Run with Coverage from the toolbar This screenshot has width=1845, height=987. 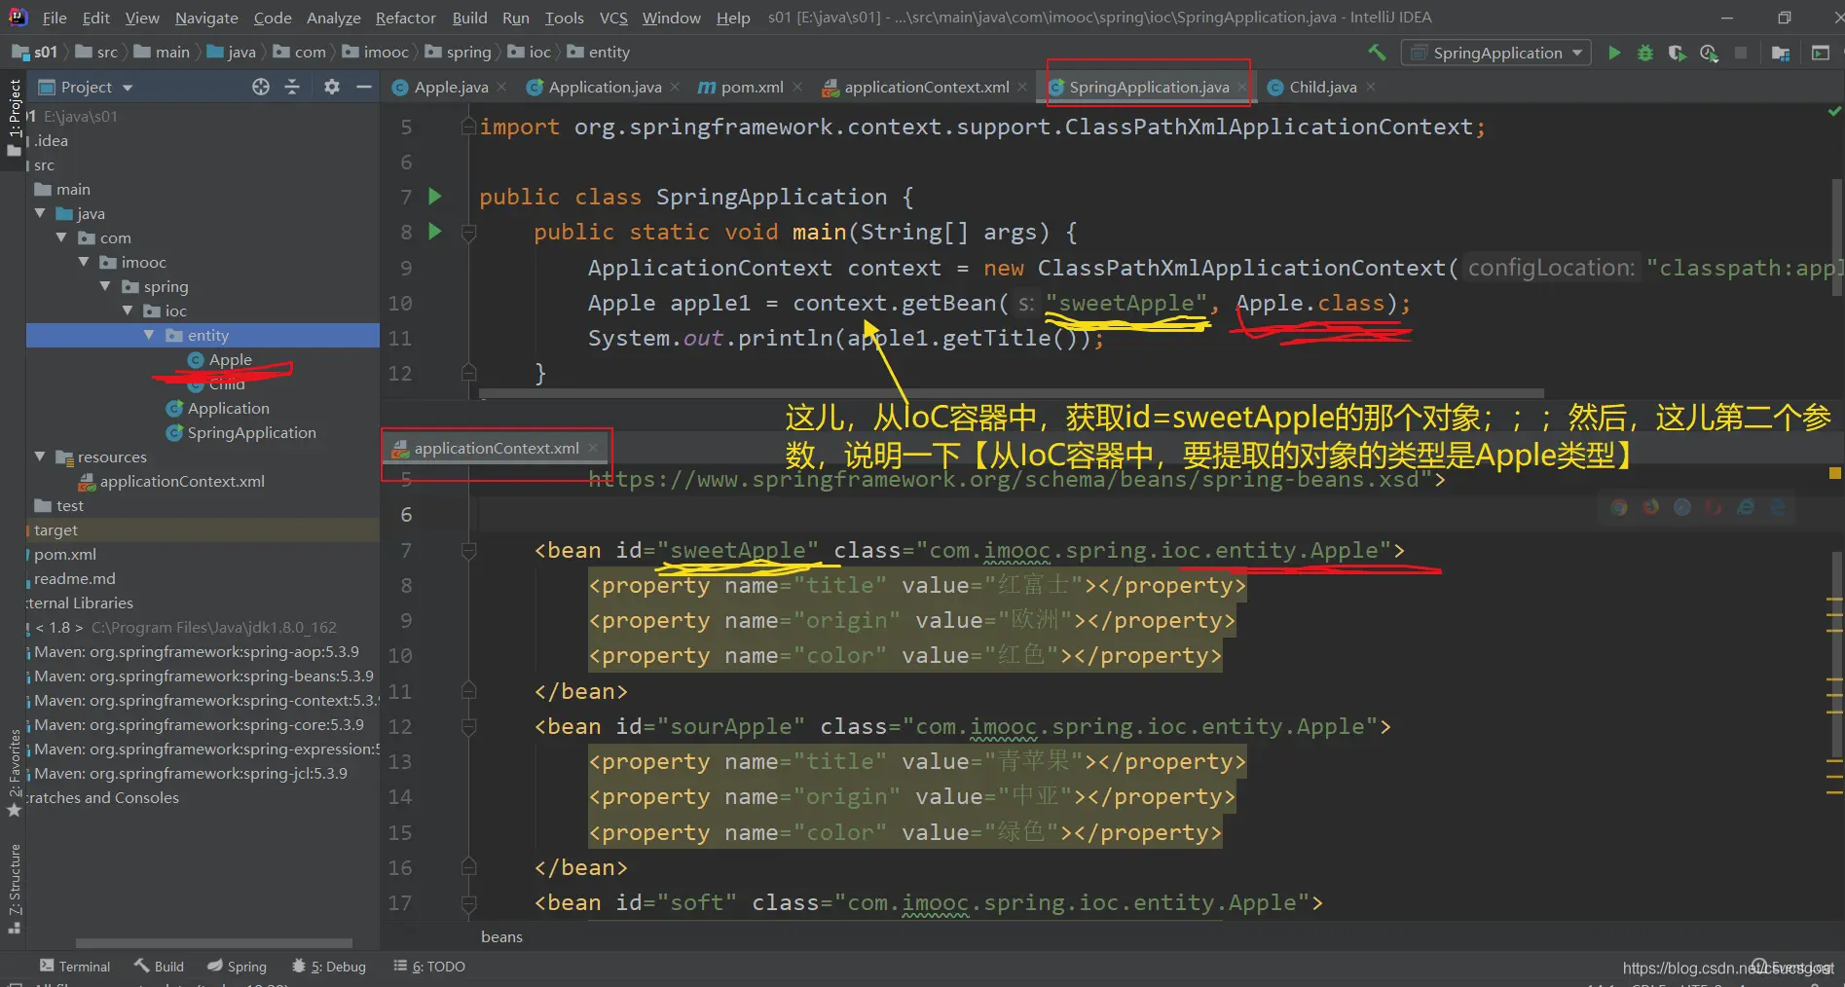pos(1677,53)
